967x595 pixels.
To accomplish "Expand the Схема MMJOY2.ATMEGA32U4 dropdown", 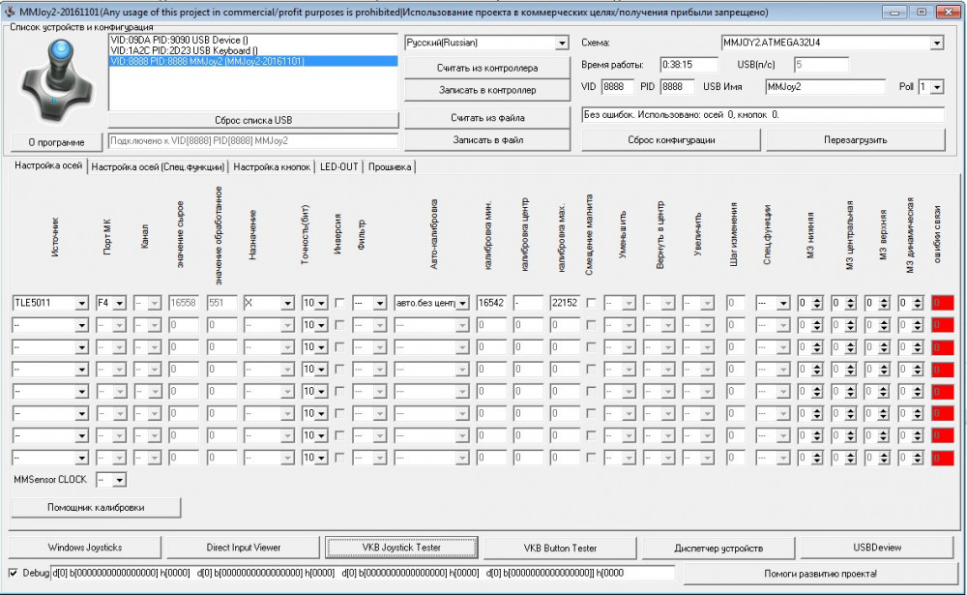I will [x=936, y=44].
